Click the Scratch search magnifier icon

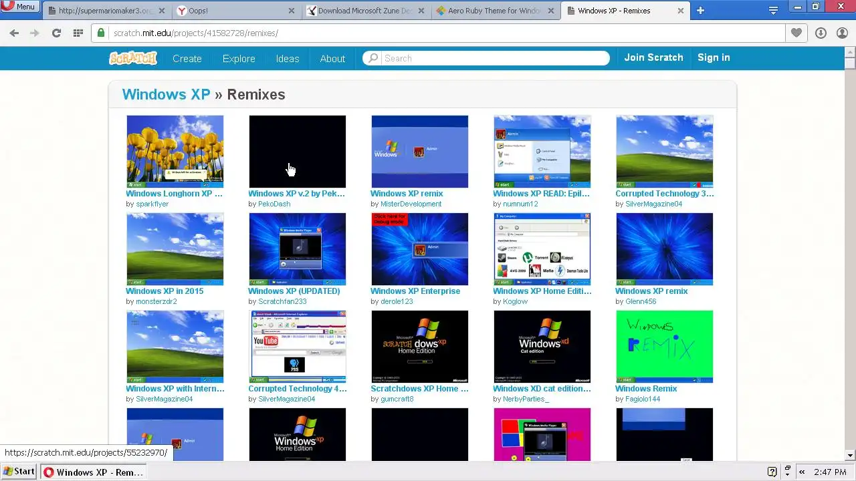pos(373,58)
